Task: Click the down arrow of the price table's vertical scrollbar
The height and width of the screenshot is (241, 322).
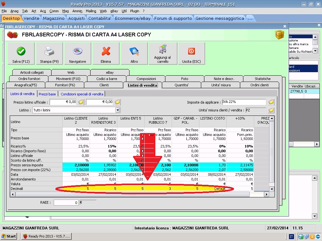Action: 272,189
